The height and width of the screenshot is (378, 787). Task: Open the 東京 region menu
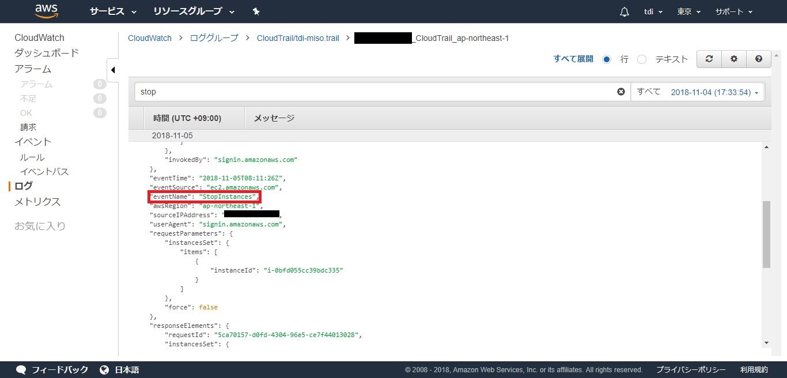689,12
